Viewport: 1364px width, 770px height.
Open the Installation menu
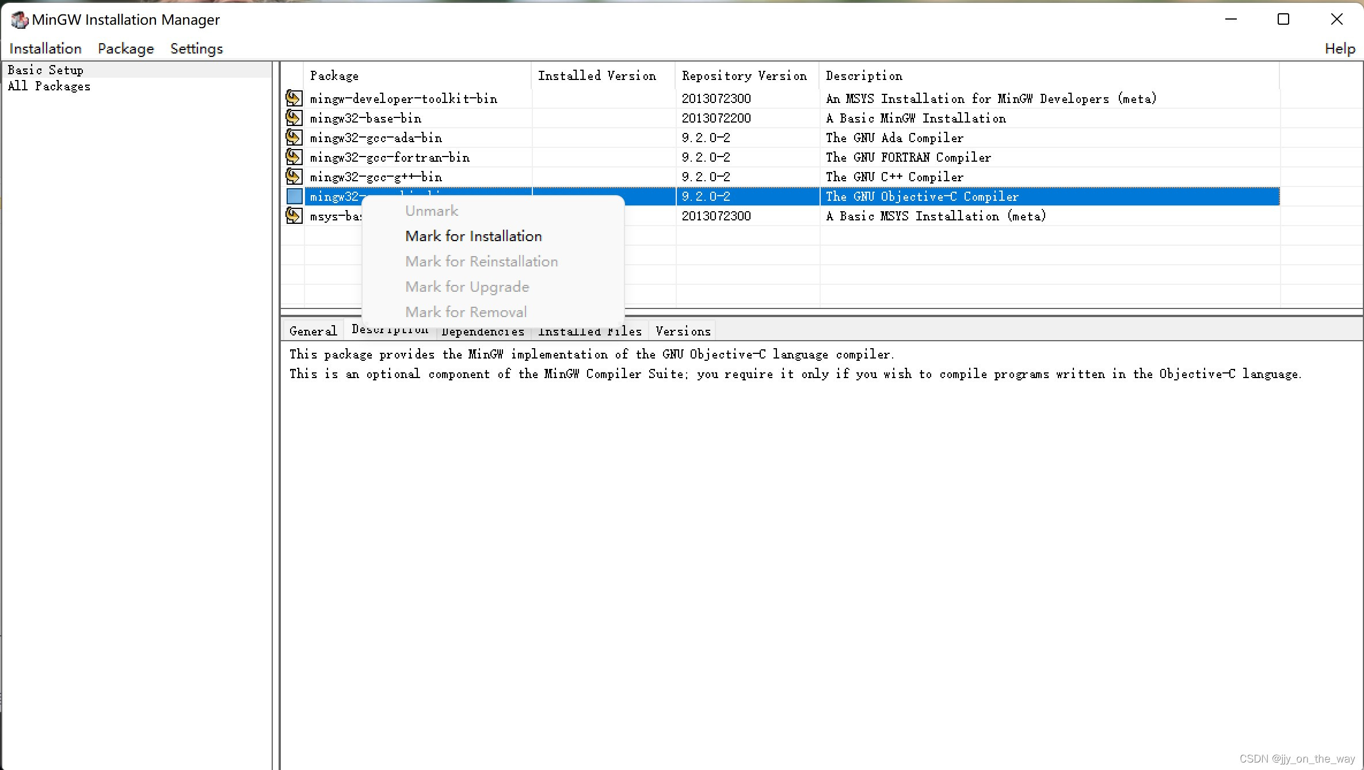coord(45,49)
